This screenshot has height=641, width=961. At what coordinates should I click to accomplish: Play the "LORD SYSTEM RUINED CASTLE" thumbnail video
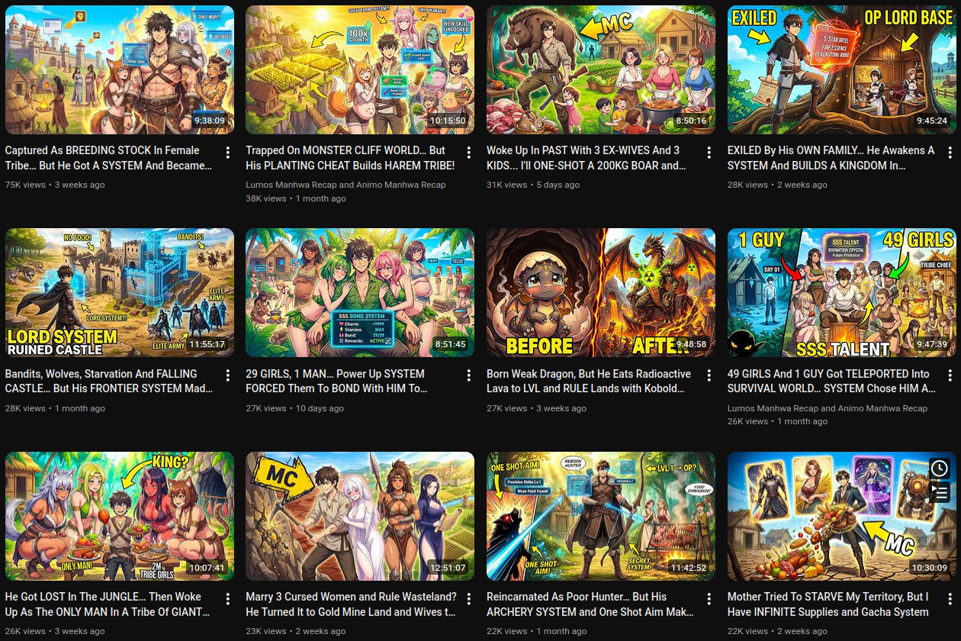pyautogui.click(x=120, y=292)
